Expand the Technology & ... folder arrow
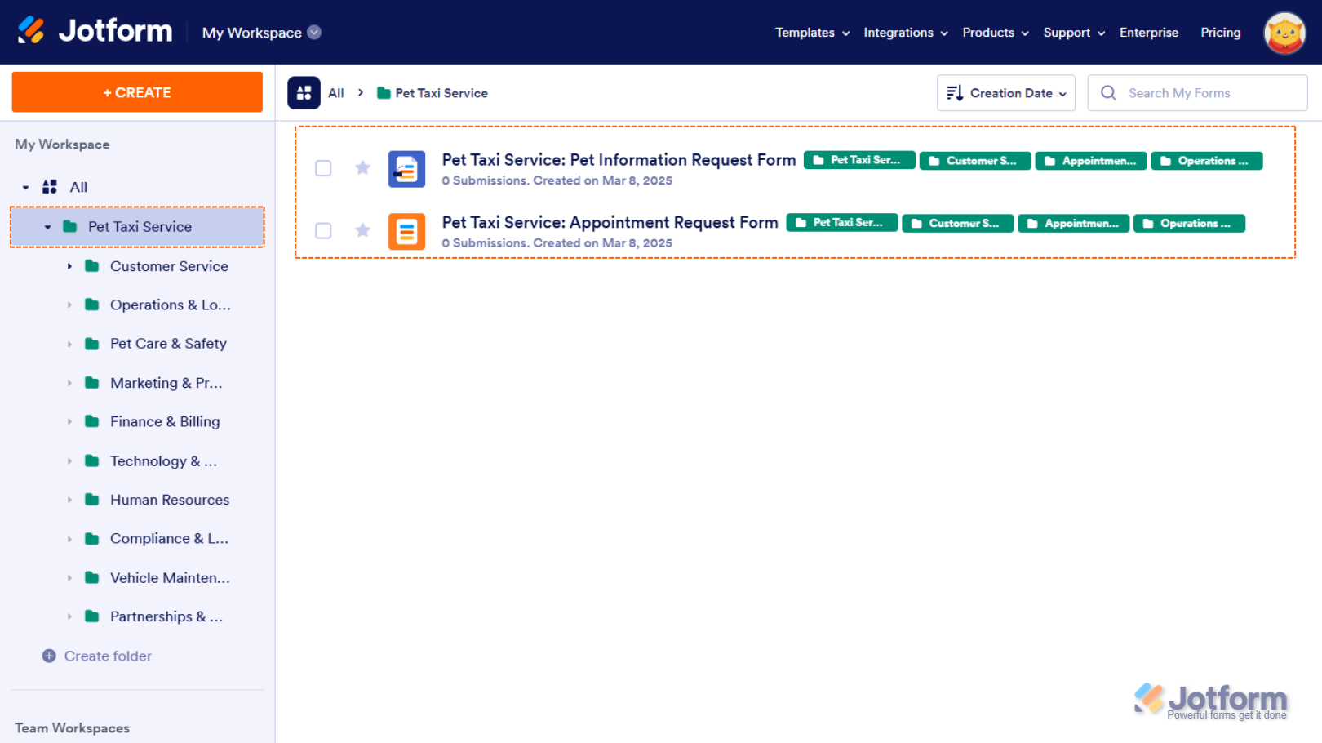The height and width of the screenshot is (743, 1322). (x=69, y=461)
